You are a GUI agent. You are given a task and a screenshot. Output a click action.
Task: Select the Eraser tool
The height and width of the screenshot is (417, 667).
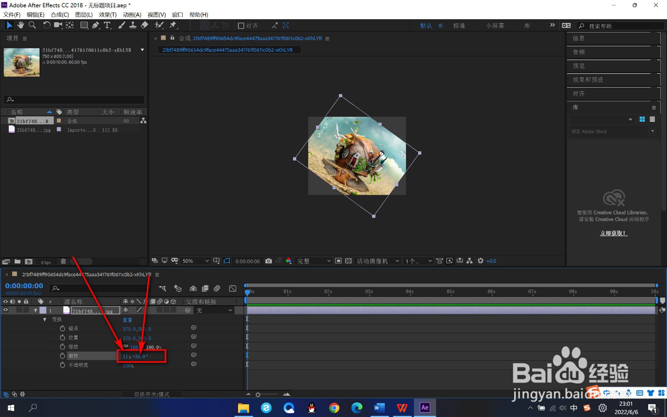click(144, 25)
